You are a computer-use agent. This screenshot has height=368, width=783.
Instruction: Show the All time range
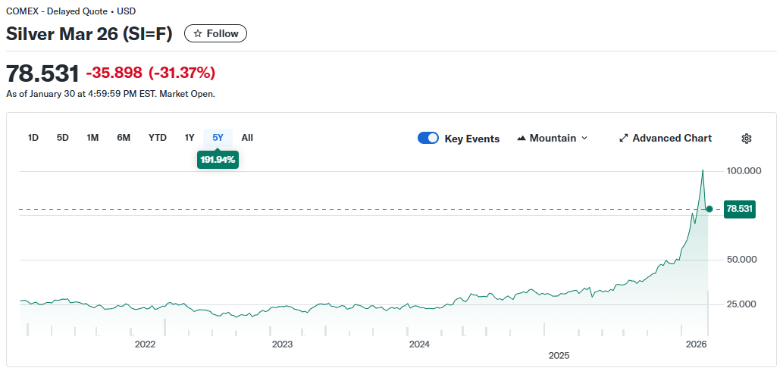[247, 138]
